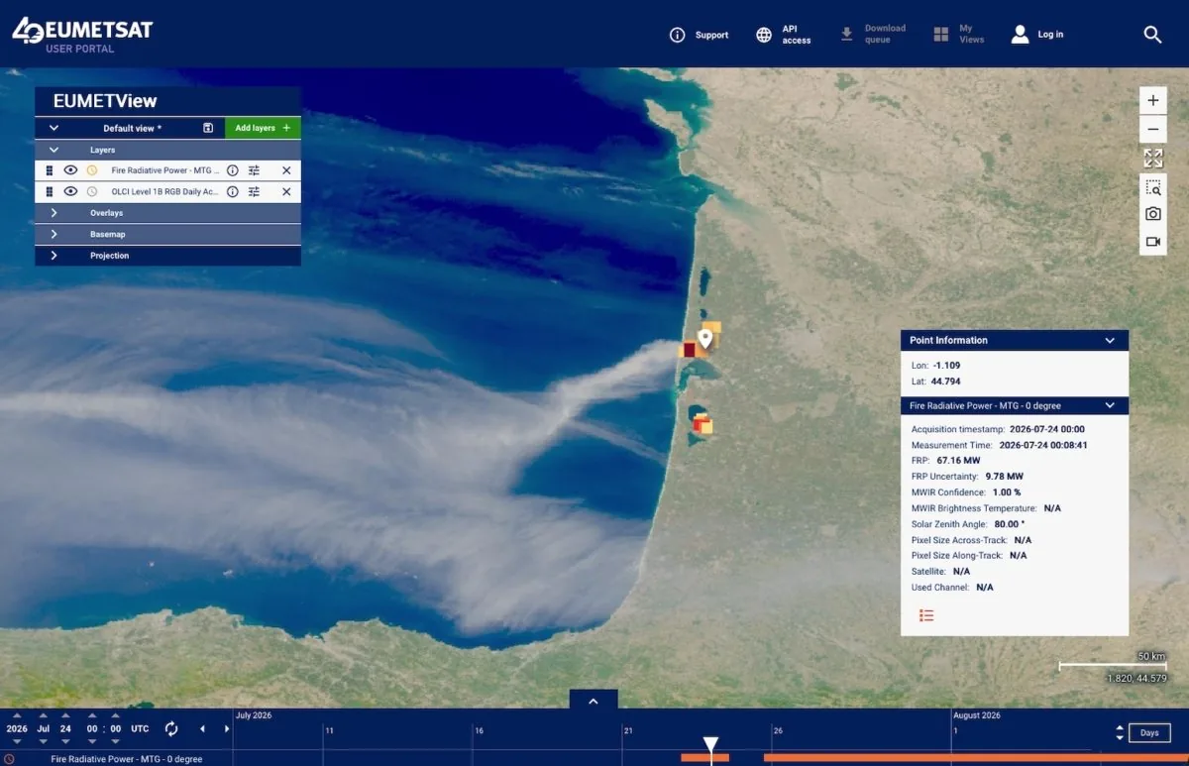Click the EUMETSAT User Portal logo
This screenshot has height=766, width=1189.
pos(82,34)
